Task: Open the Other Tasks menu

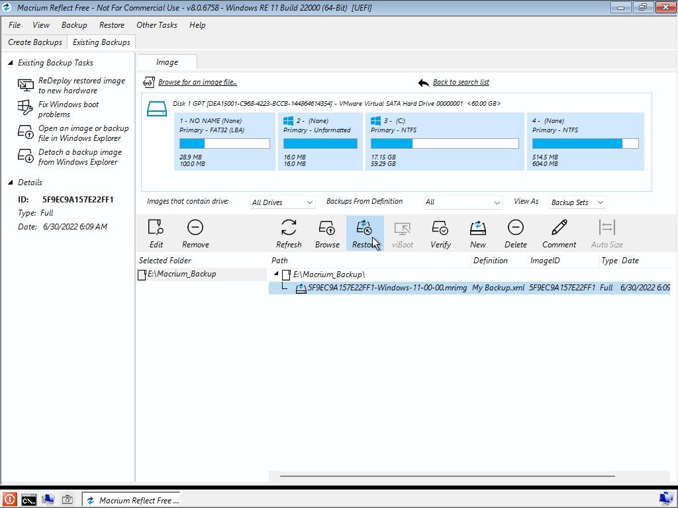Action: 156,25
